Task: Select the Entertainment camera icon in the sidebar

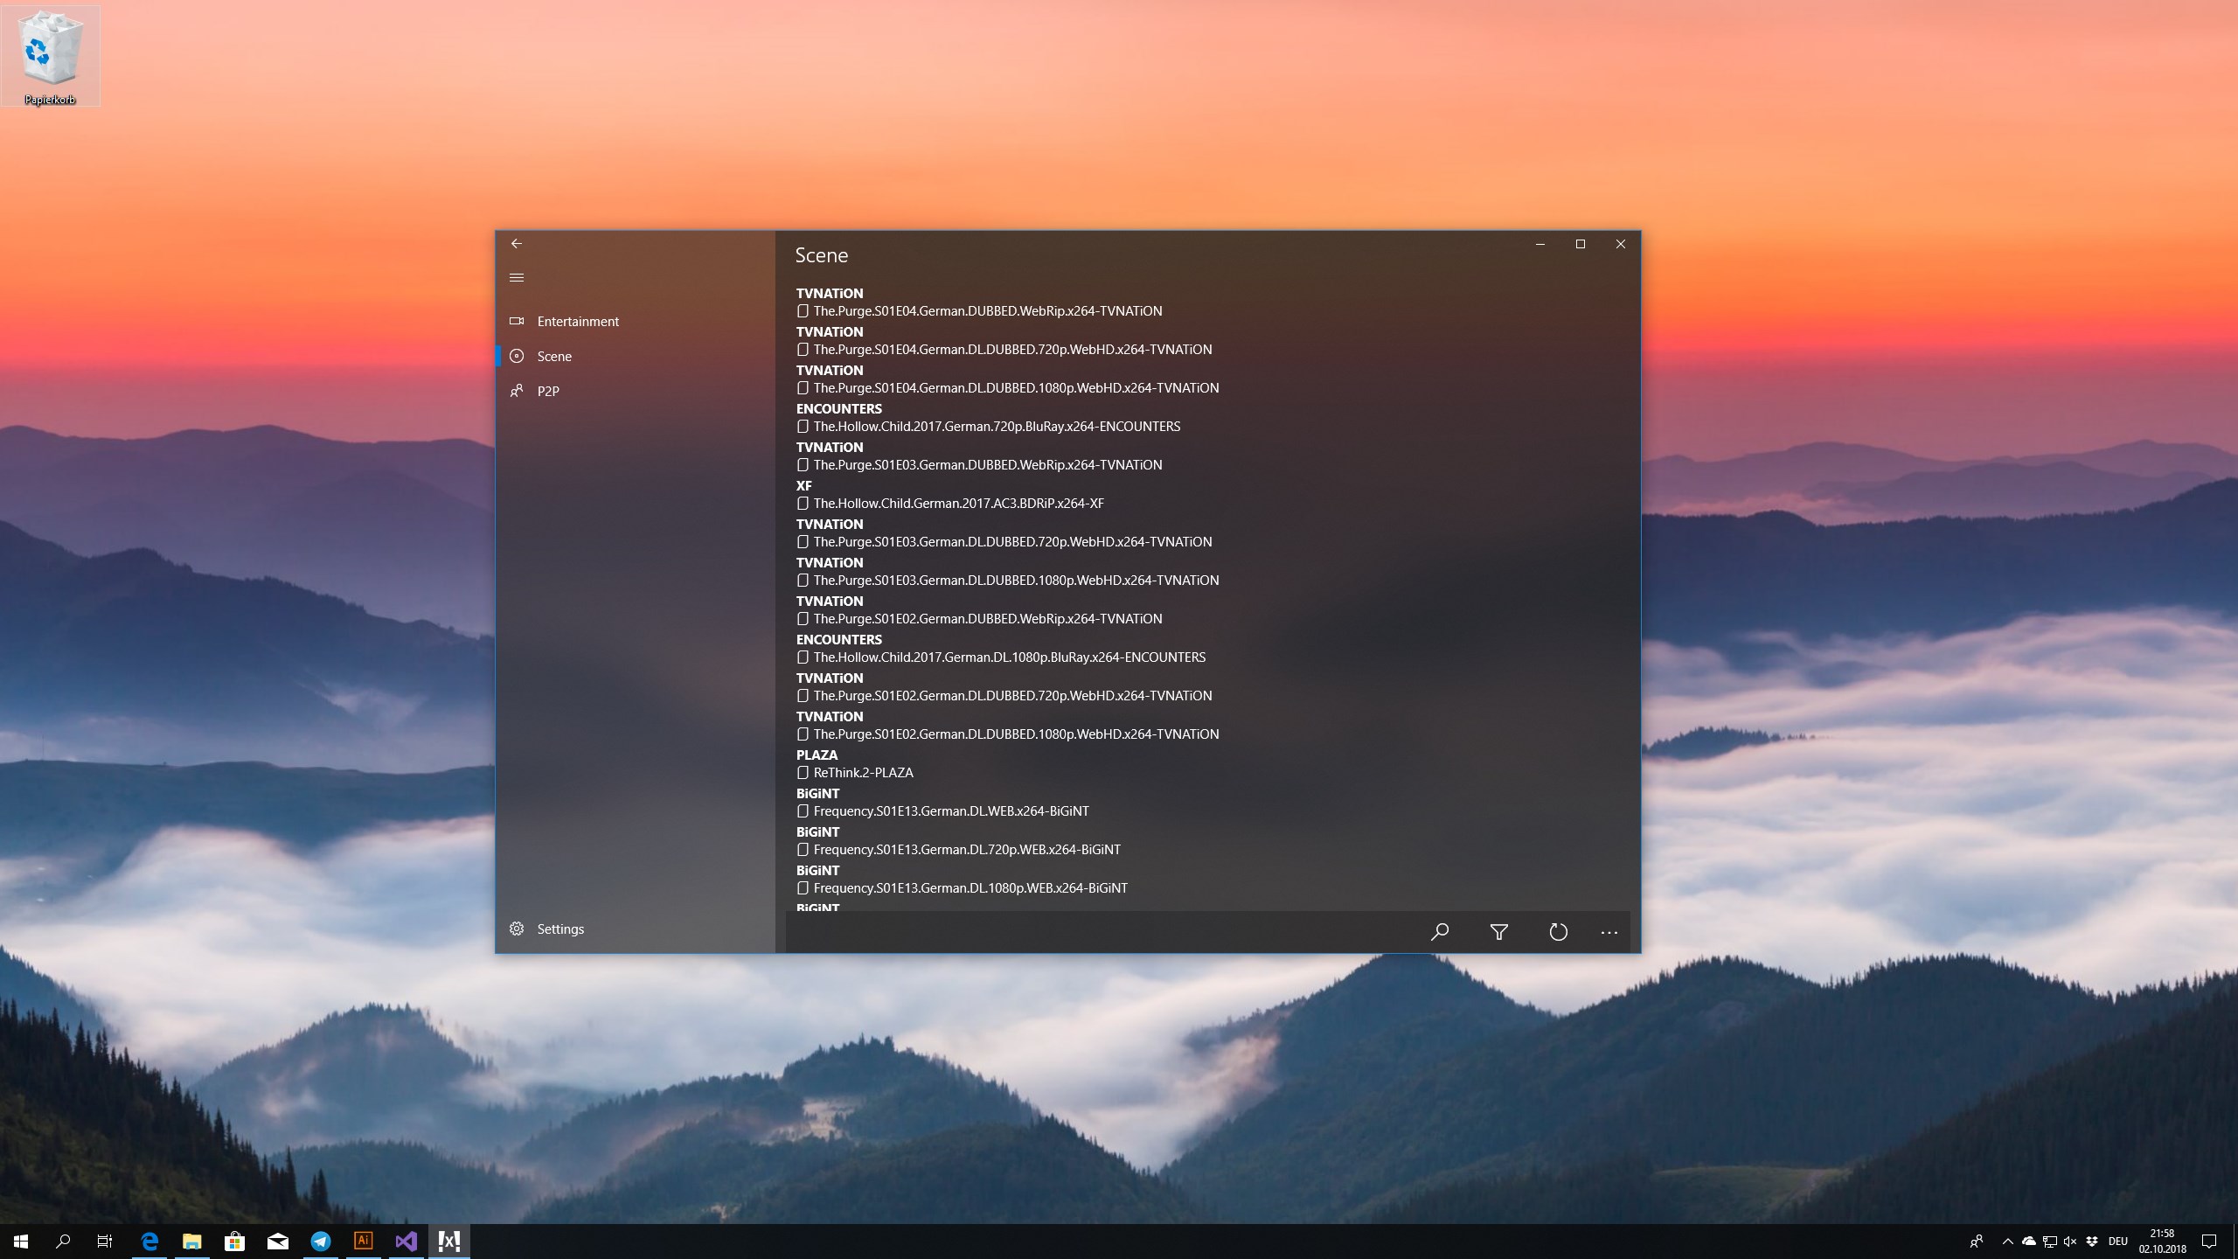Action: coord(516,321)
